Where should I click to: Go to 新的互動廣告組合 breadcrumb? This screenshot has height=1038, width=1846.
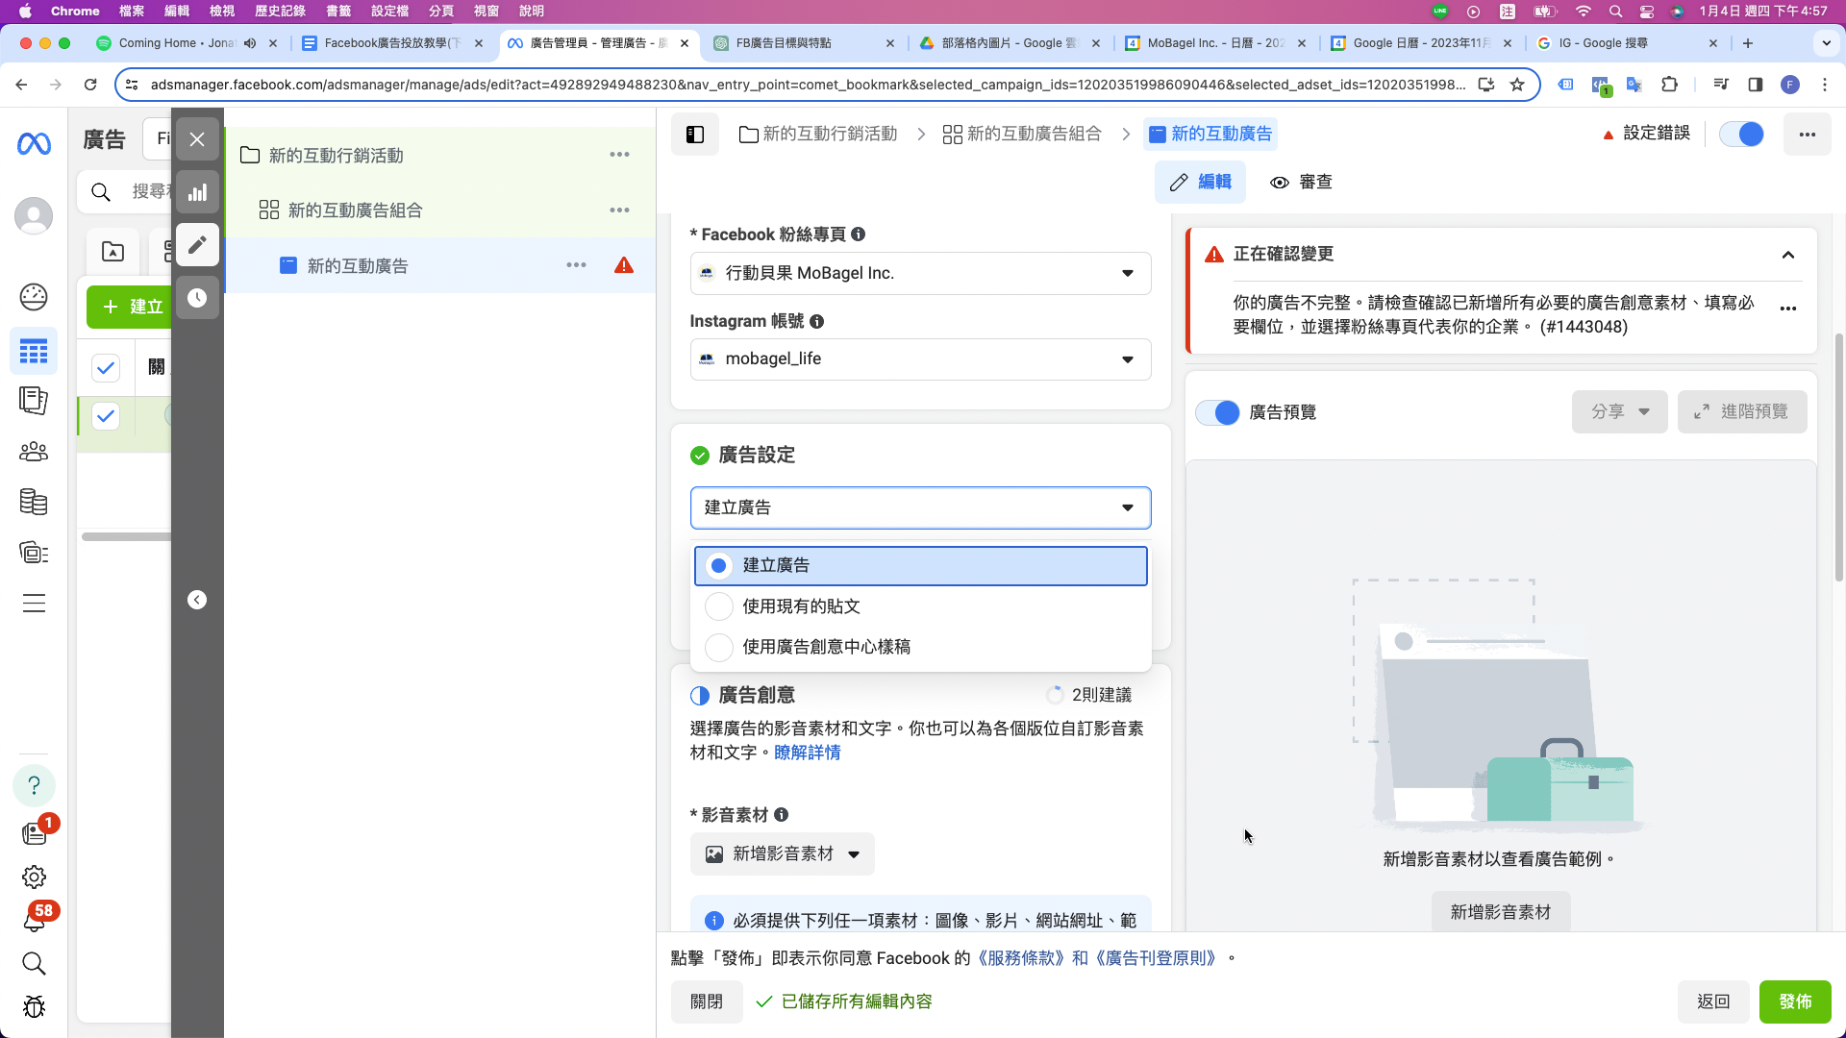point(1022,135)
